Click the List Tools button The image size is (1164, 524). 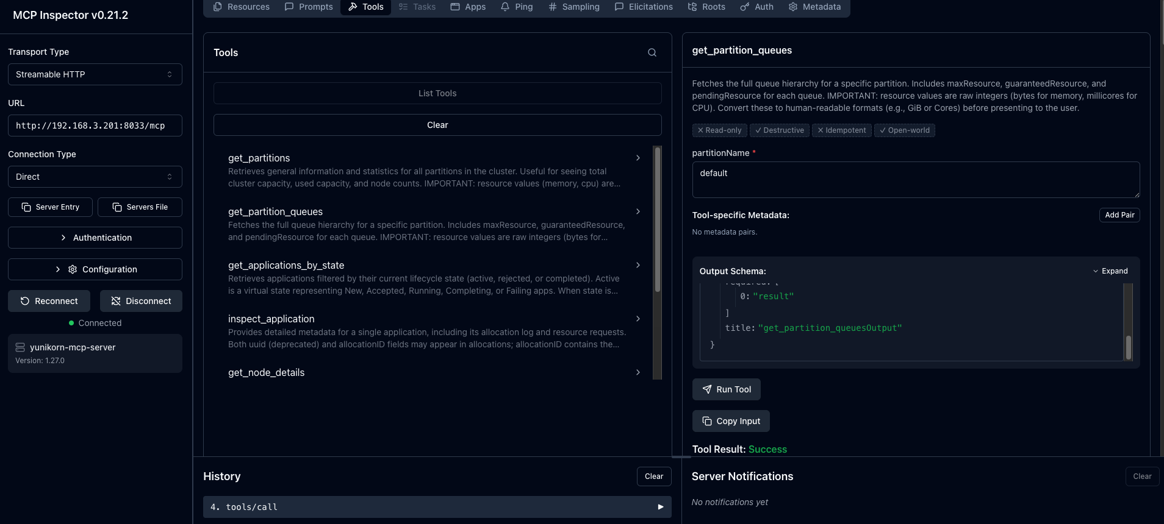437,93
